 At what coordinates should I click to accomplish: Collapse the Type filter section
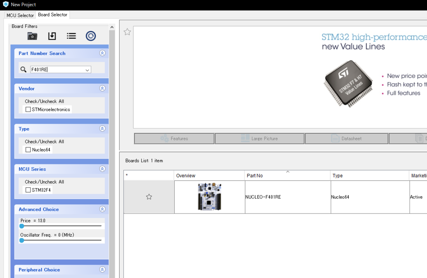point(103,129)
